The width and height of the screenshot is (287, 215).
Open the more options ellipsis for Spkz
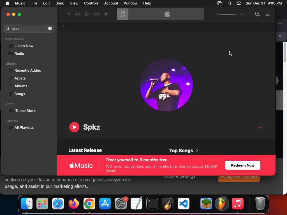coord(260,127)
